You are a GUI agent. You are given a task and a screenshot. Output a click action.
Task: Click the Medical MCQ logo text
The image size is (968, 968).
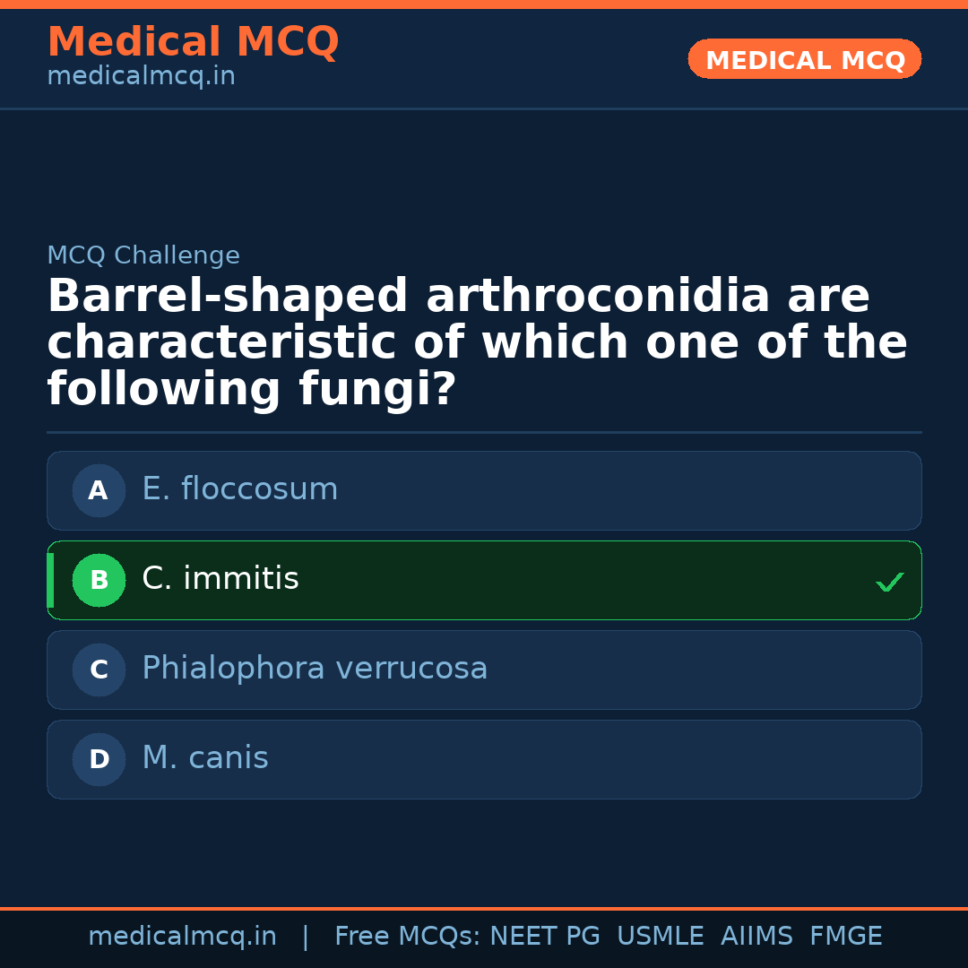coord(193,42)
